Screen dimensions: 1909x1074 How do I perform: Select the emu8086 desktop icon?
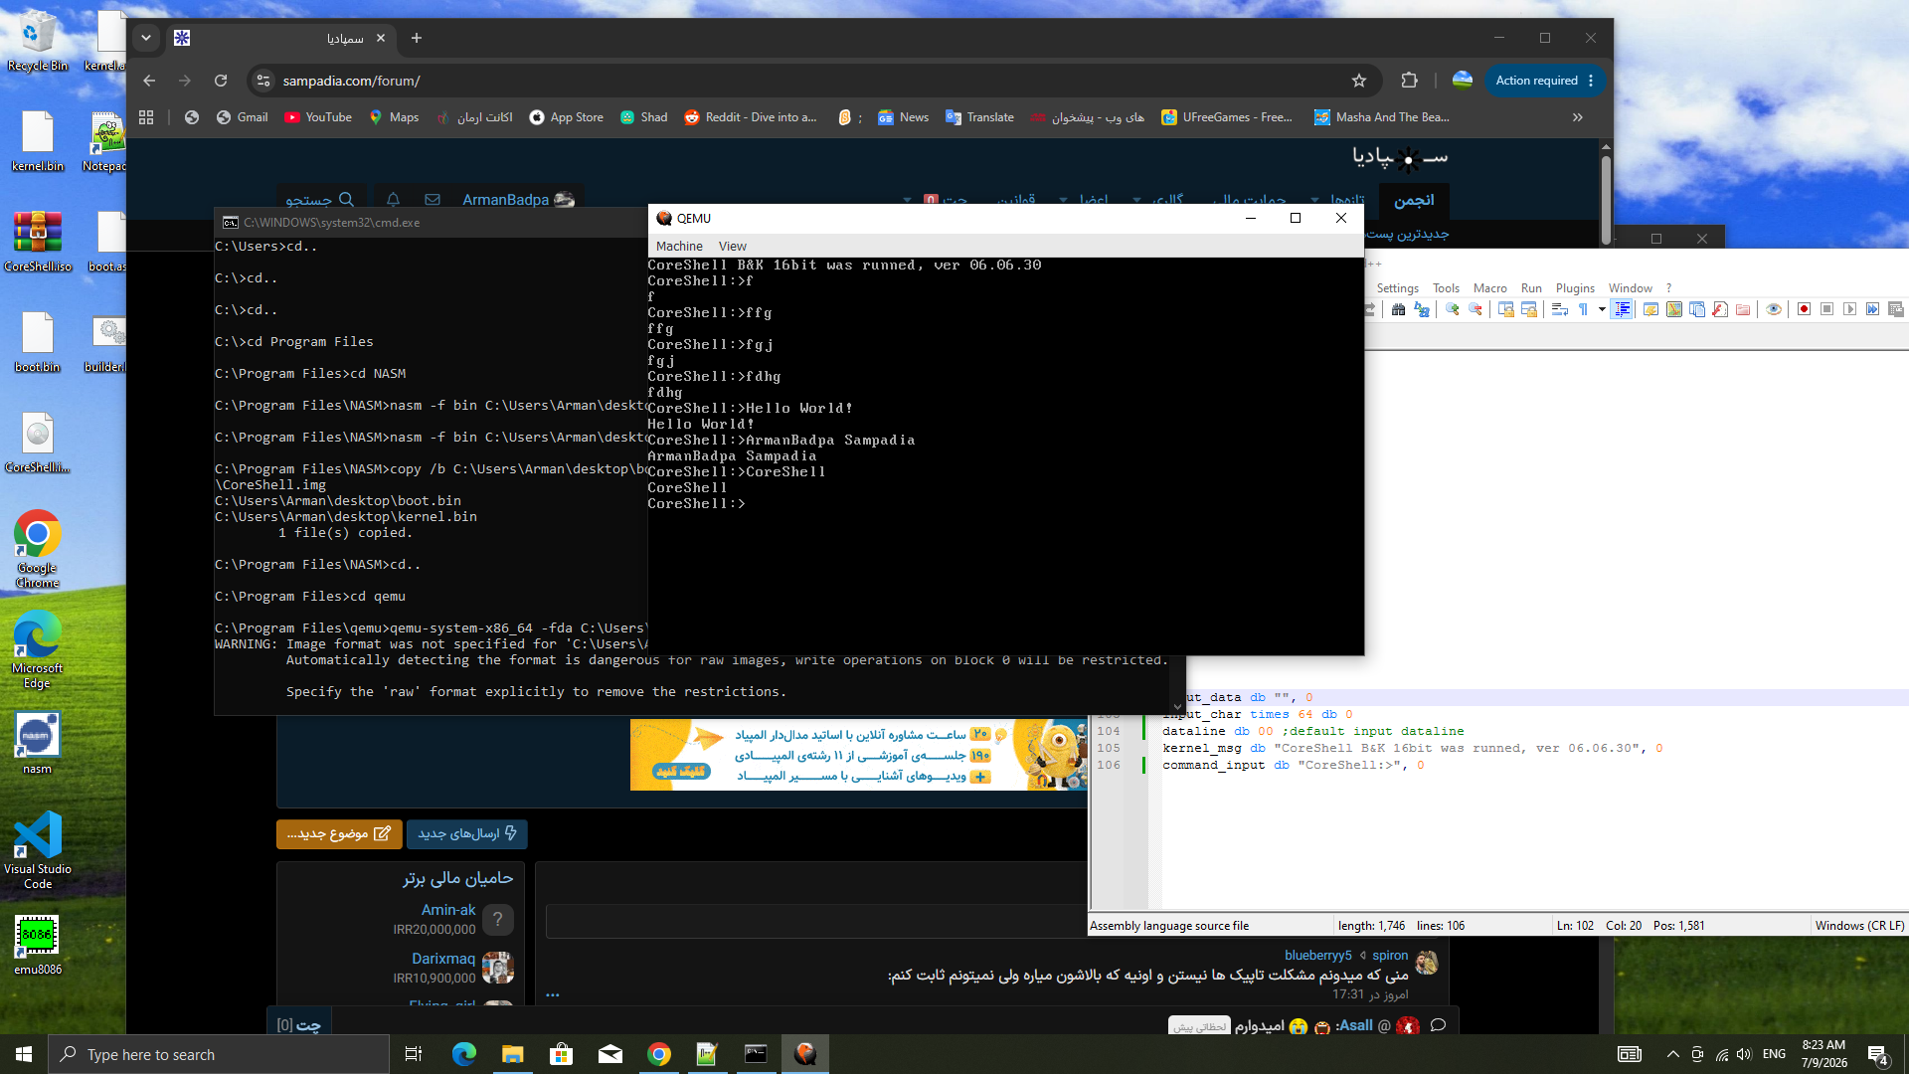point(37,945)
